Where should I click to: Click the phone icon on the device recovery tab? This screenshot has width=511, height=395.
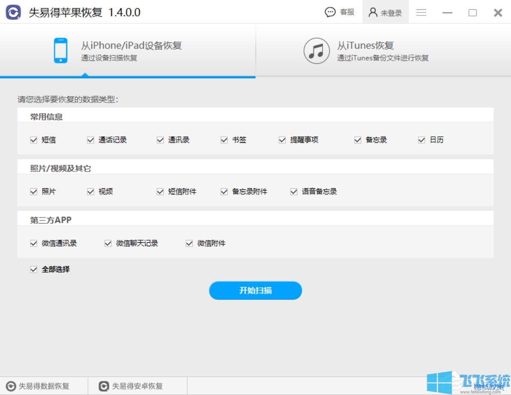click(x=60, y=49)
